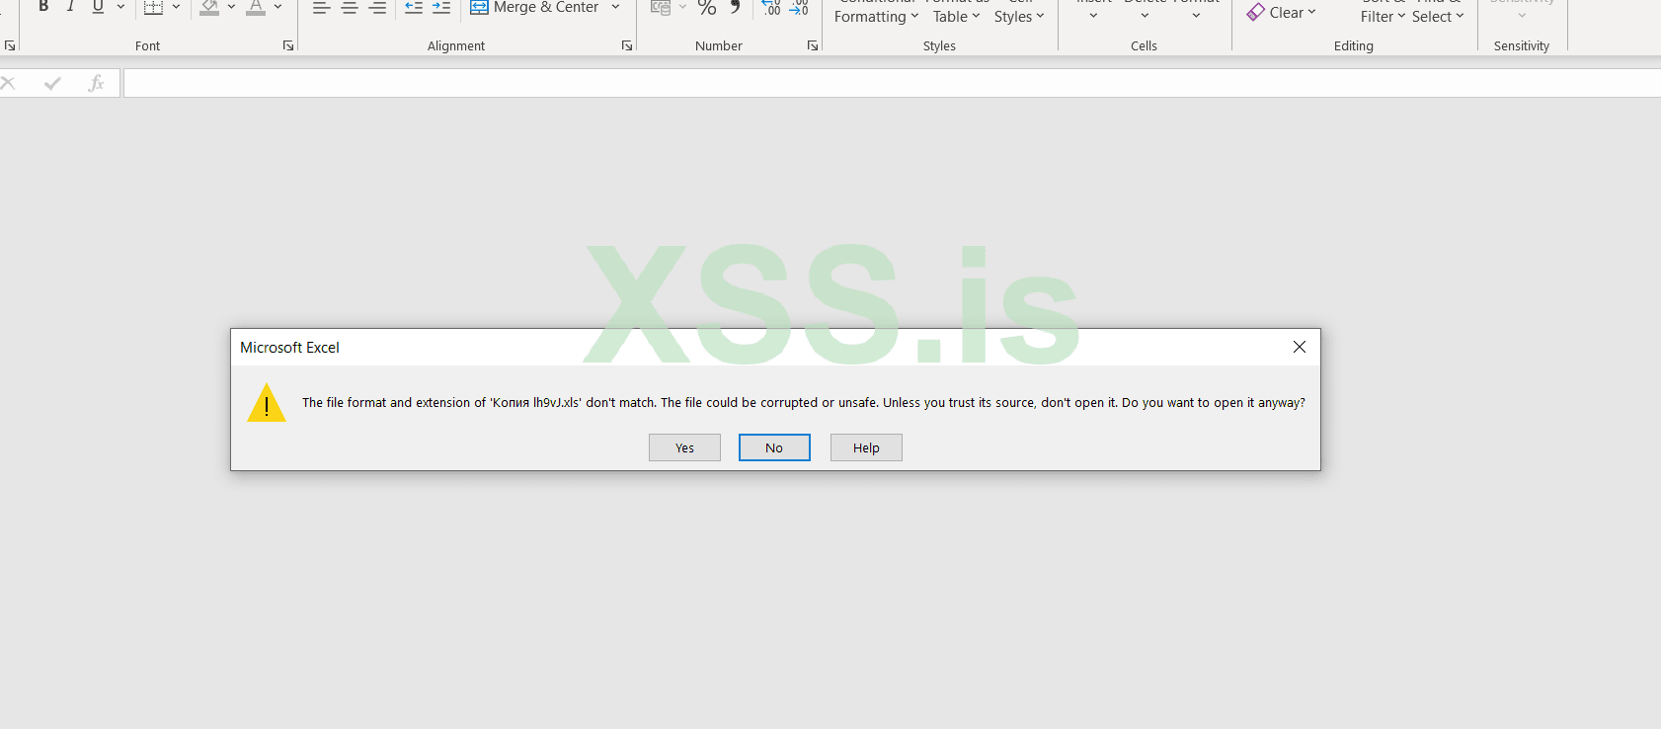Screen dimensions: 1661x729
Task: Close the Microsoft Excel warning dialog
Action: click(1300, 347)
